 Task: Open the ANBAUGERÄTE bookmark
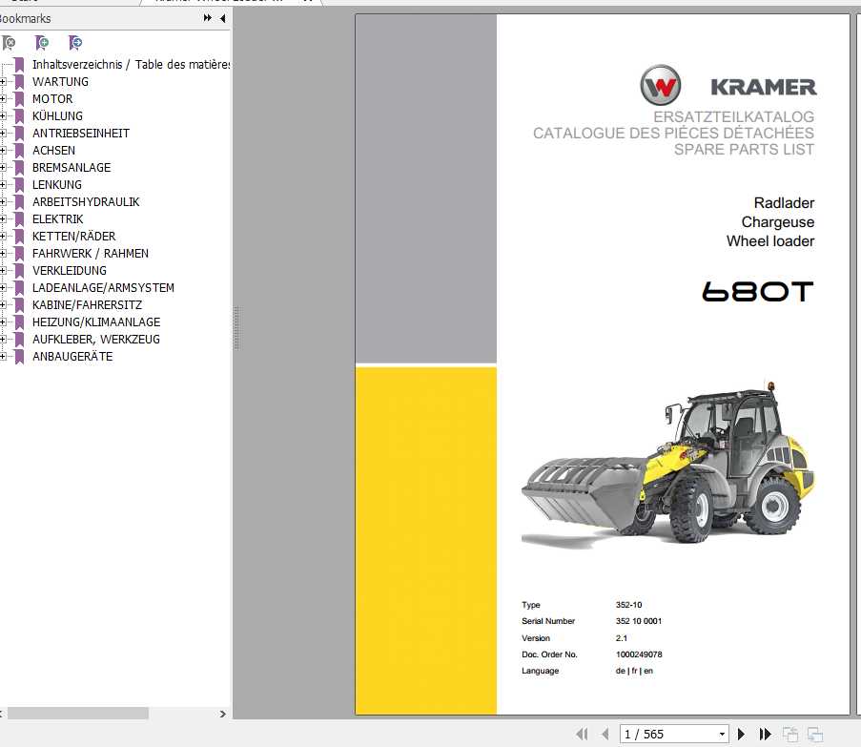point(72,356)
